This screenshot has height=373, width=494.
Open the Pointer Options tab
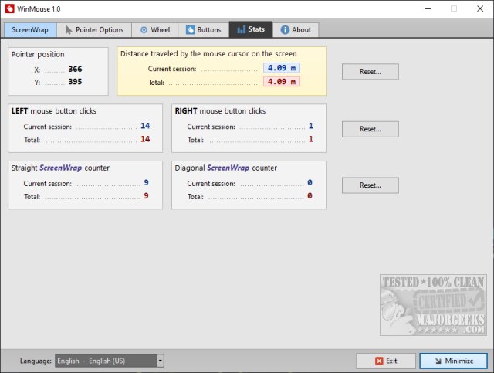click(x=94, y=30)
